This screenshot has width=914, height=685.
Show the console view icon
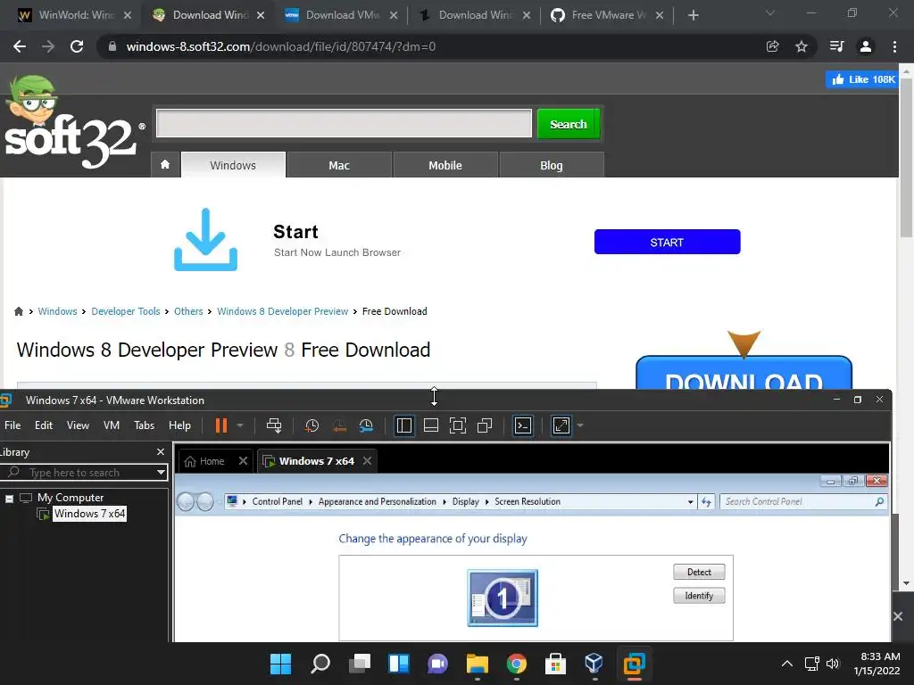[523, 425]
